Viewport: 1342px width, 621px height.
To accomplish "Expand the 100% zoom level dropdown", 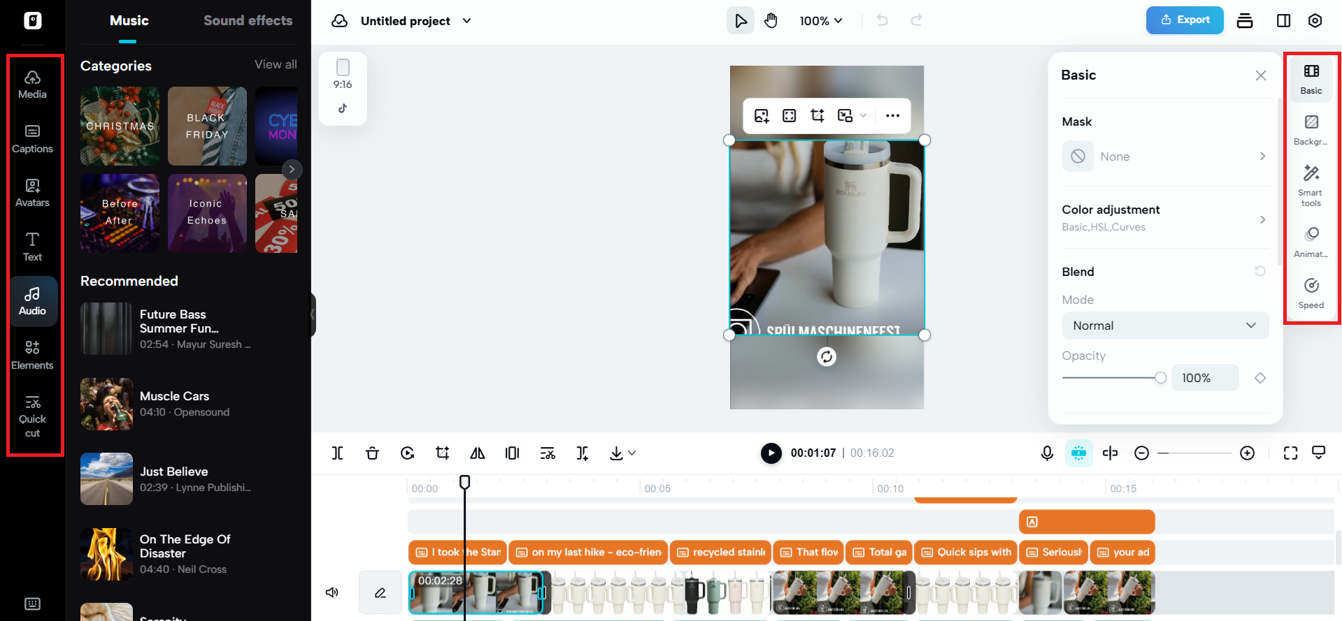I will tap(821, 21).
